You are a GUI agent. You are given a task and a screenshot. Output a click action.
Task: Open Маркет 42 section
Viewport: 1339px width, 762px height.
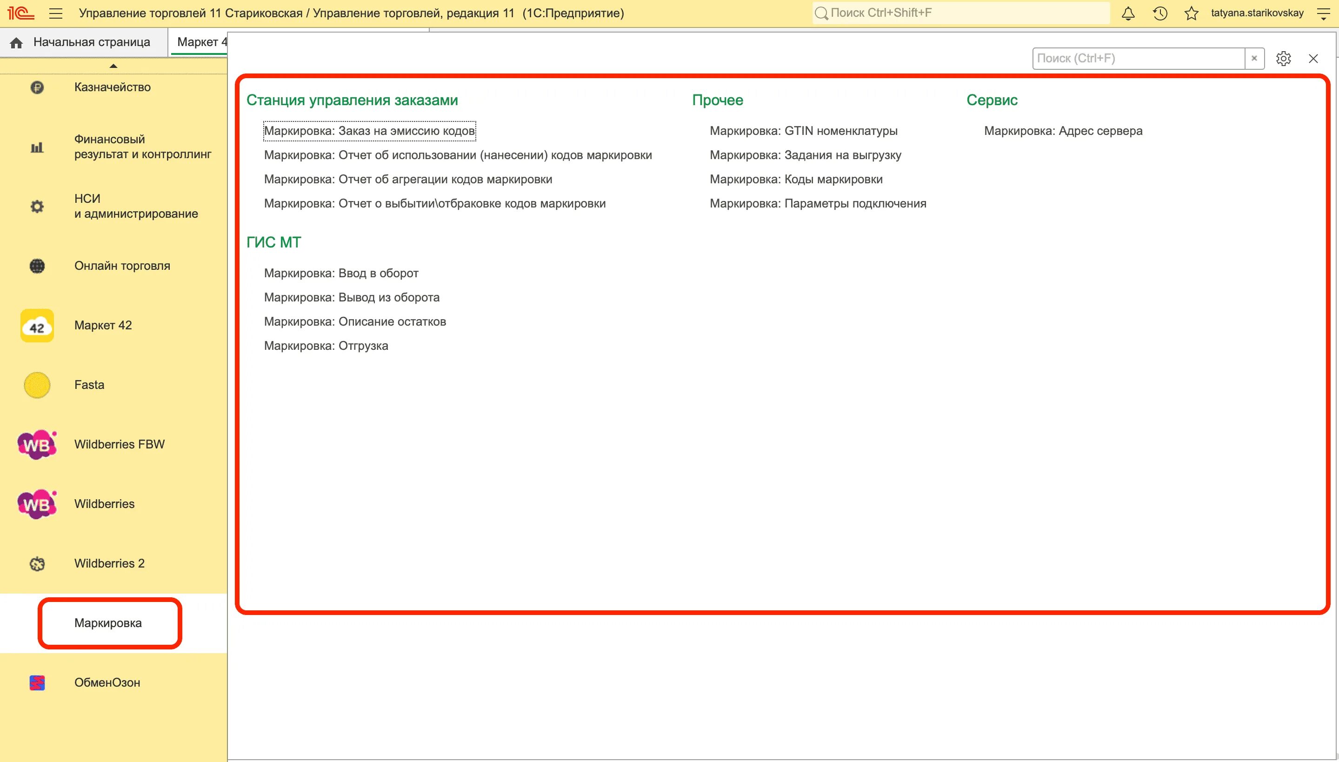click(x=103, y=326)
